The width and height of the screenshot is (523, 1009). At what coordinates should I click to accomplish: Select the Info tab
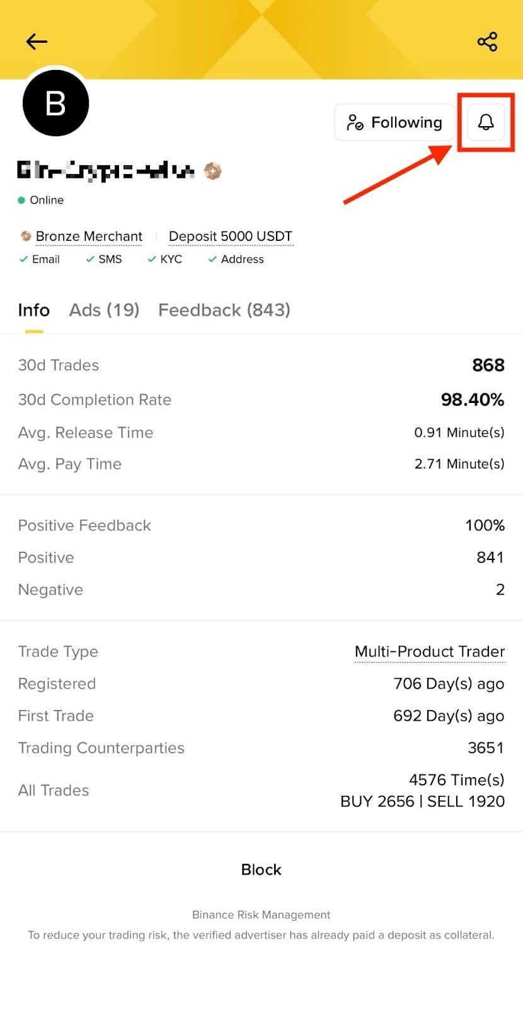(34, 310)
